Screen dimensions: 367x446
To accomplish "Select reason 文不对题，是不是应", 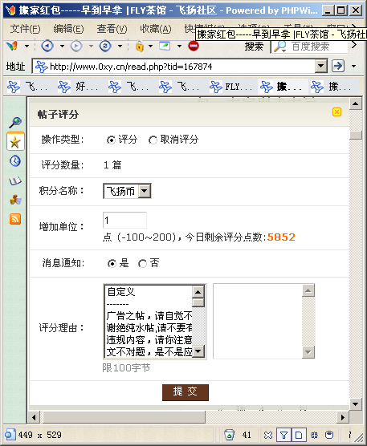I will click(149, 352).
